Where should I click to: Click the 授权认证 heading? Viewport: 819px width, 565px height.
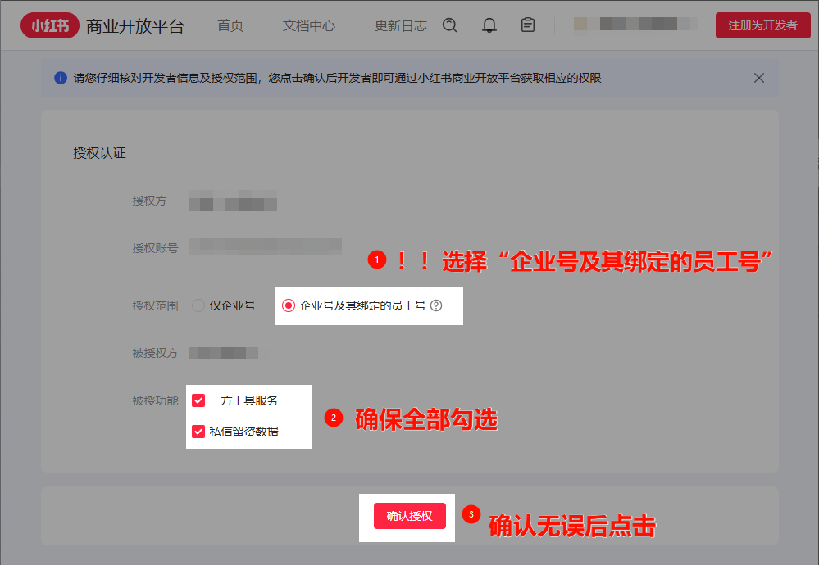point(99,153)
